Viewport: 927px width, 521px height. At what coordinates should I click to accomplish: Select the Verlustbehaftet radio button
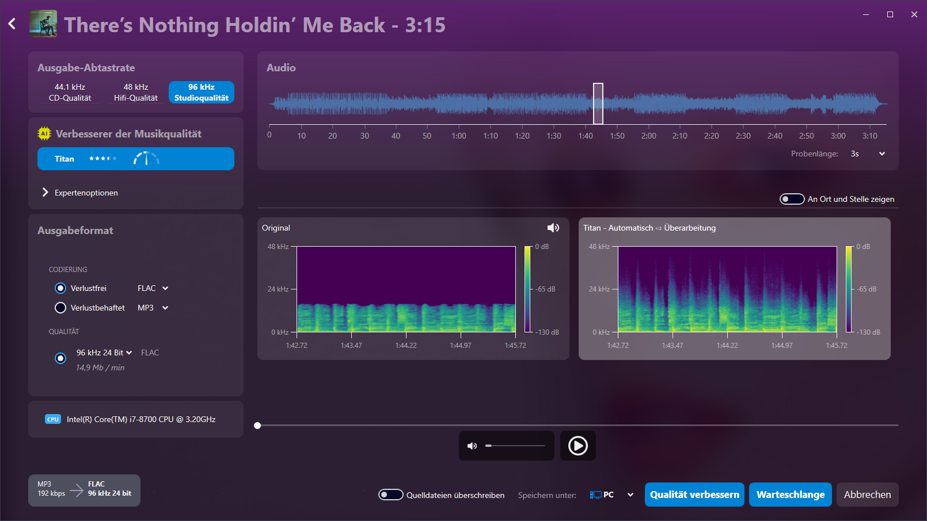tap(60, 308)
